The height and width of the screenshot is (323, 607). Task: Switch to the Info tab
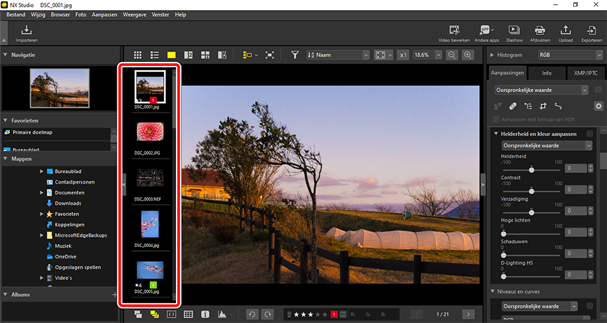tap(546, 73)
